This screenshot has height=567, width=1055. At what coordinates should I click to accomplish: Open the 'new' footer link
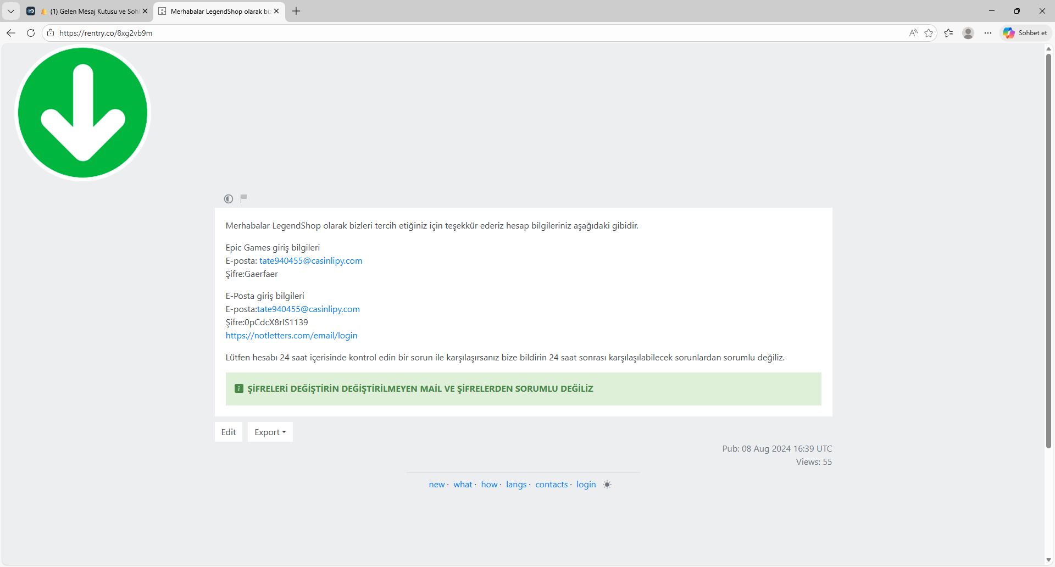pyautogui.click(x=437, y=485)
